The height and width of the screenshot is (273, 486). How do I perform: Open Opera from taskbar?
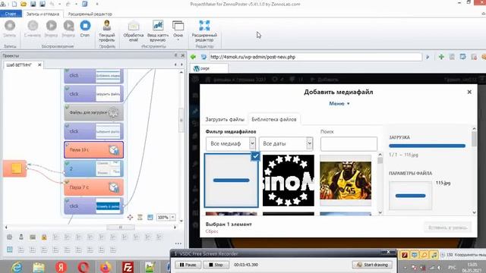[x=84, y=267]
